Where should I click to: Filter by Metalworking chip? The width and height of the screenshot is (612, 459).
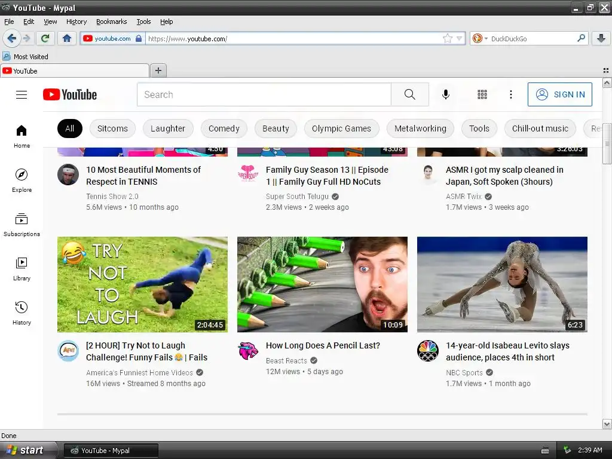[420, 128]
